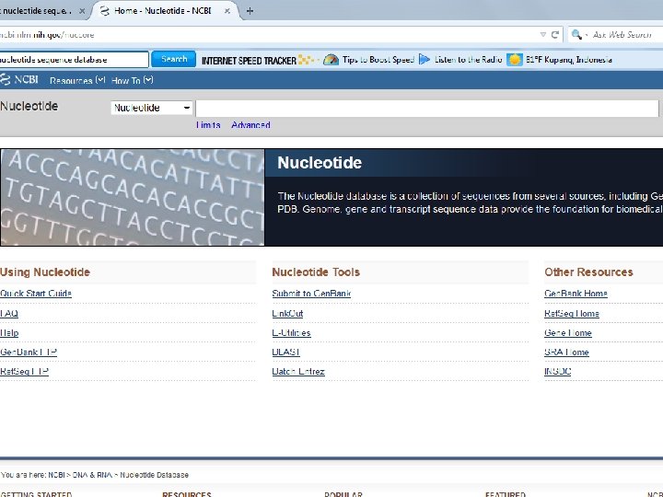Viewport: 663px width, 497px height.
Task: Open the BLAST link
Action: (x=285, y=352)
